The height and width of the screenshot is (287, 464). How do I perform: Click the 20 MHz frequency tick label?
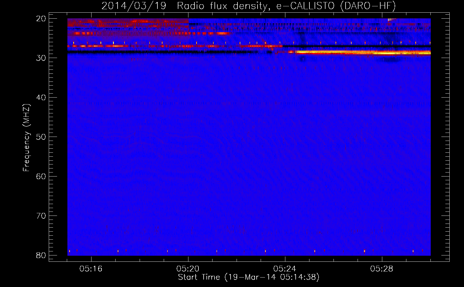pos(41,19)
